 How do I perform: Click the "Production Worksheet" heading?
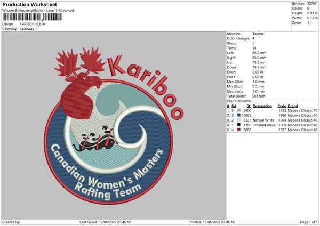pyautogui.click(x=29, y=4)
